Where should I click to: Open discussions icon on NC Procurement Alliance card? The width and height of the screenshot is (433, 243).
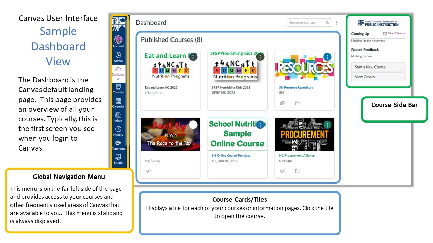(282, 171)
